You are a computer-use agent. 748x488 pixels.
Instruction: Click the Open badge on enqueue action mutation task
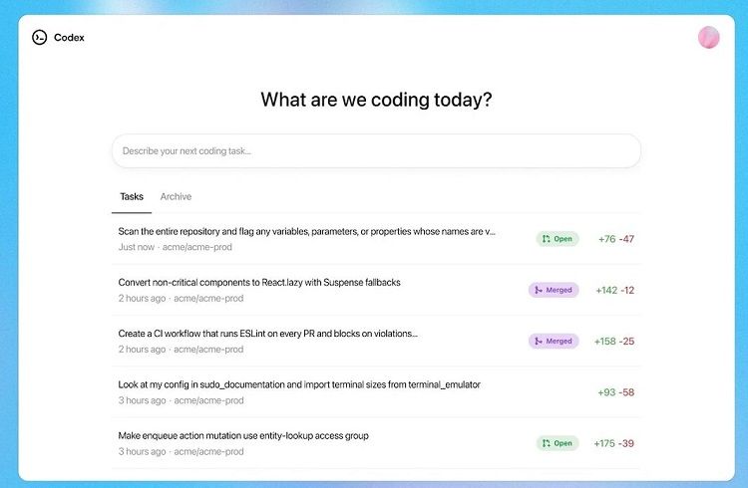[558, 443]
